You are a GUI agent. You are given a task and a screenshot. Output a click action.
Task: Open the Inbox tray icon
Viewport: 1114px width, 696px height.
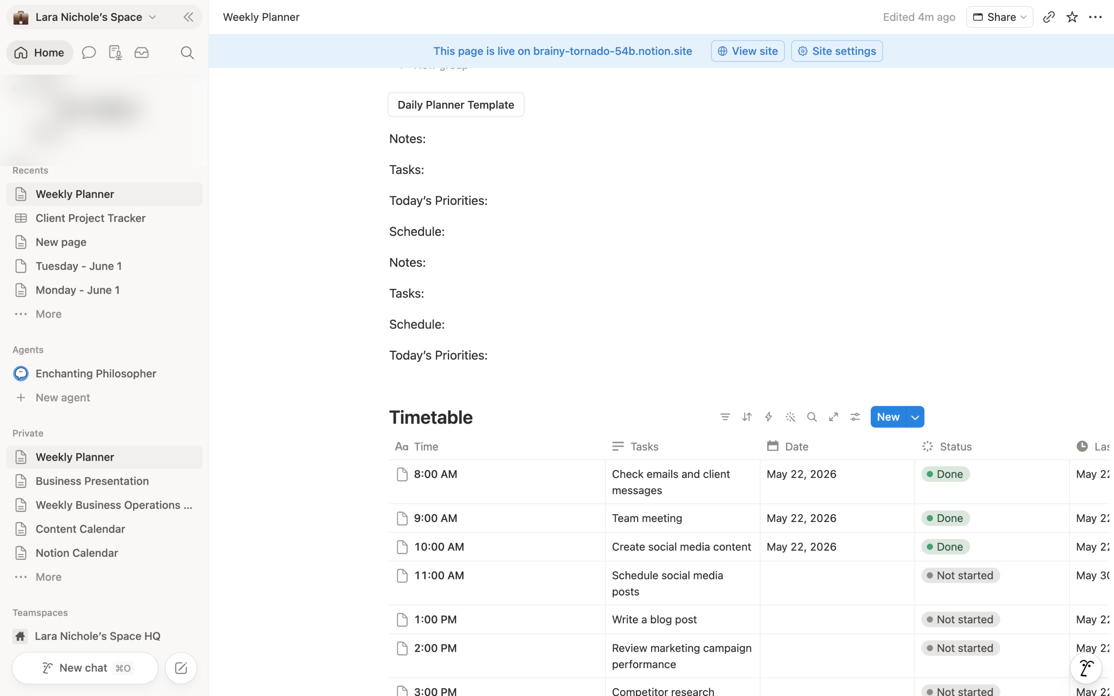(141, 53)
